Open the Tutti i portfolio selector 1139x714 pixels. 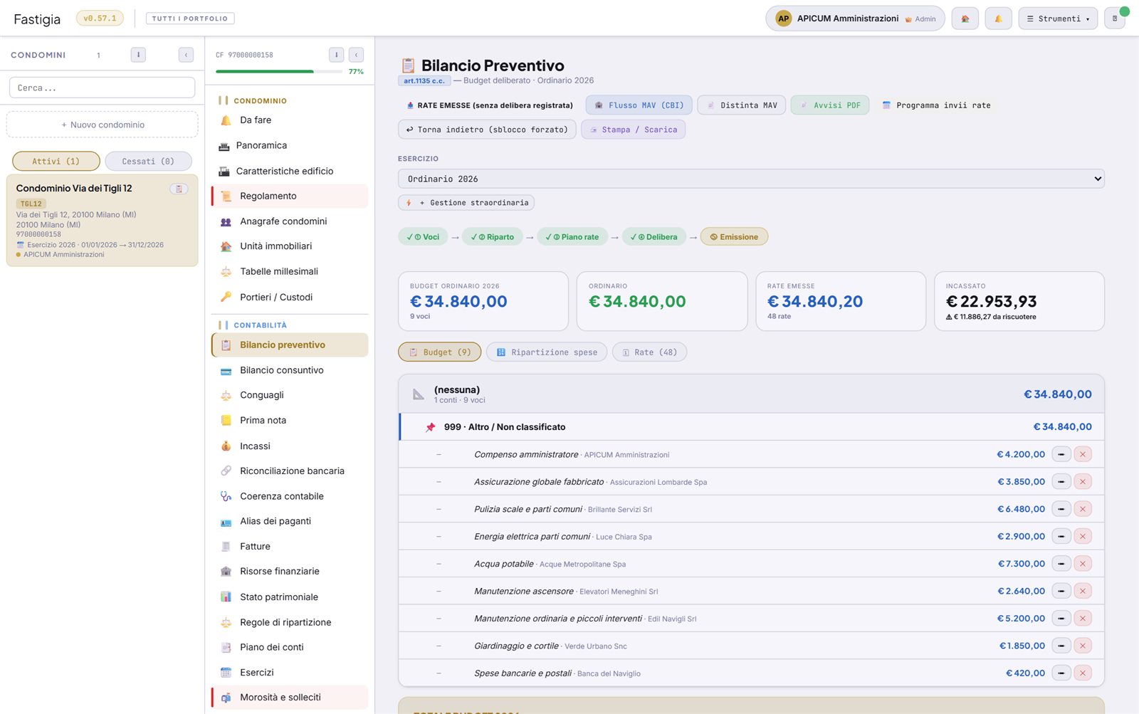190,19
